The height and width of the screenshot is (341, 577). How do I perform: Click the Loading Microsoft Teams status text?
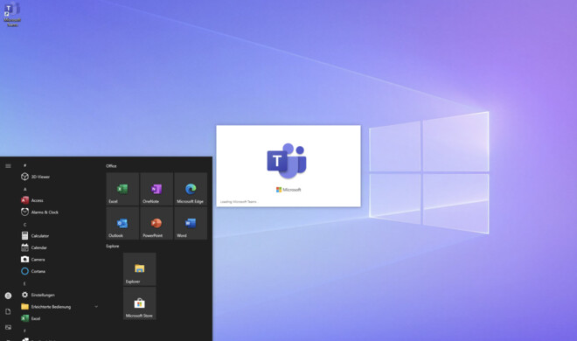coord(239,202)
